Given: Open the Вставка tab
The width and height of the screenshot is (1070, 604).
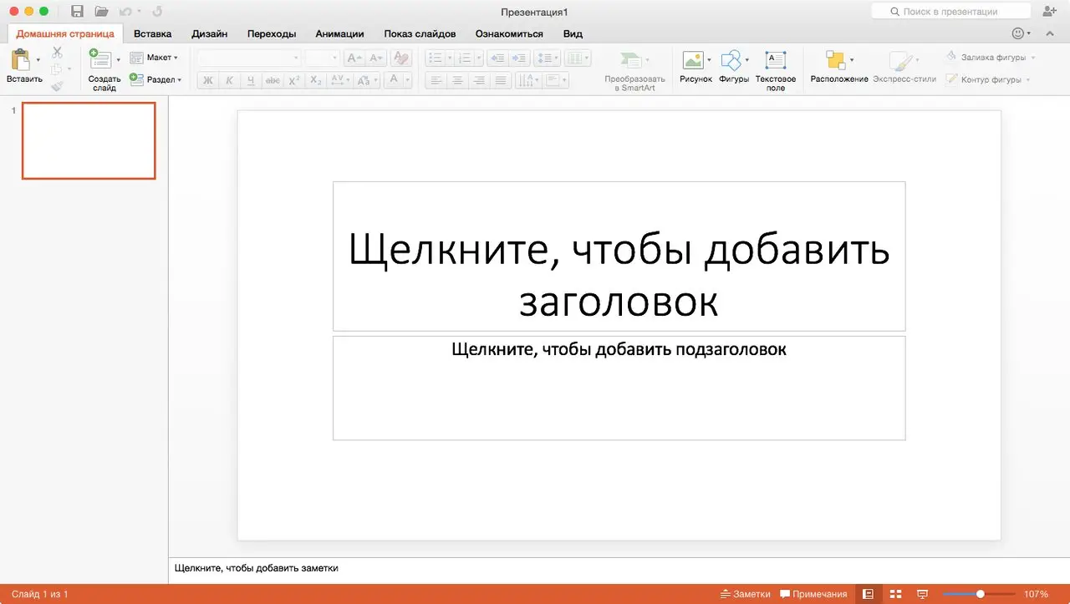Looking at the screenshot, I should 153,34.
